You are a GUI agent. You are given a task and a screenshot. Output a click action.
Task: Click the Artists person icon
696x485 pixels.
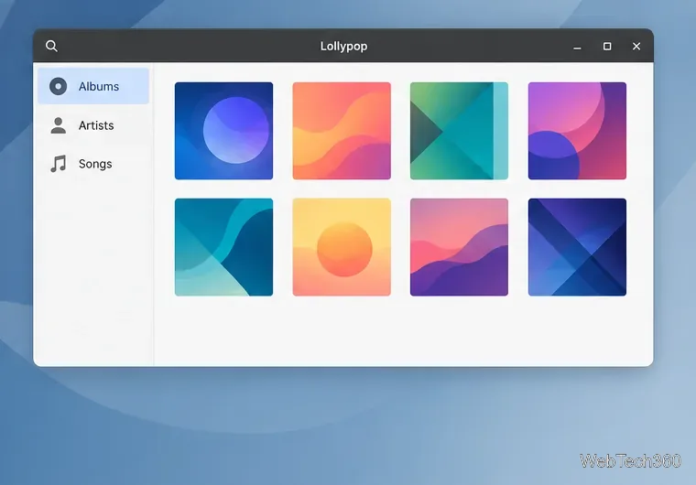[x=58, y=125]
